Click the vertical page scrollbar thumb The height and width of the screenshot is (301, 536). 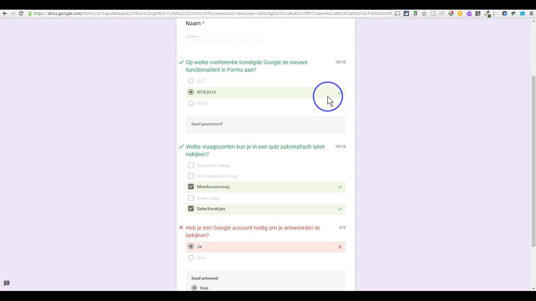pyautogui.click(x=533, y=161)
